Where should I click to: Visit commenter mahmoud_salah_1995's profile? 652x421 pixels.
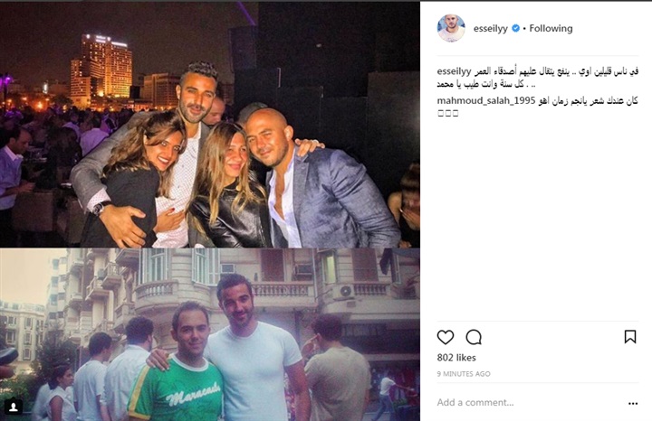[486, 101]
